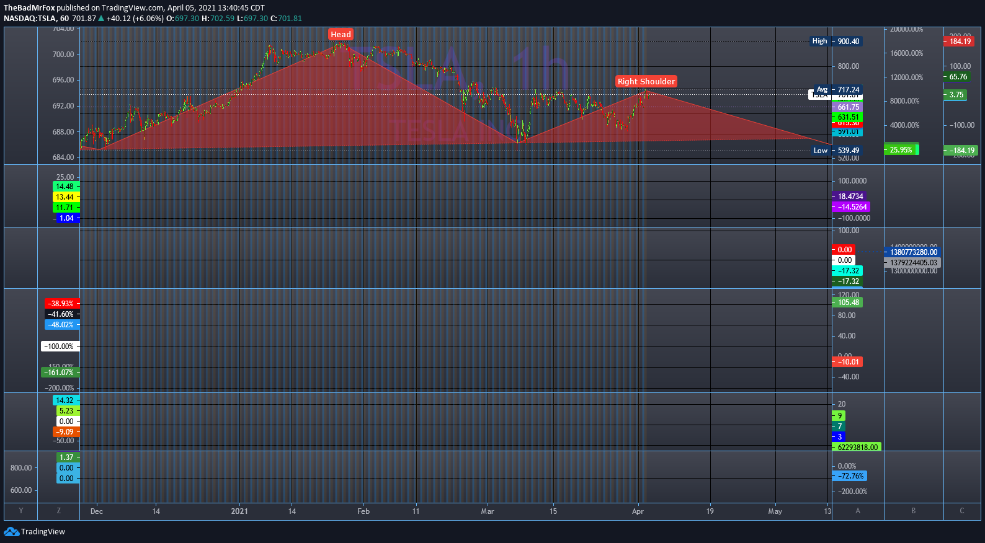Click the green 9 value tag
Viewport: 985px width, 543px height.
point(839,416)
